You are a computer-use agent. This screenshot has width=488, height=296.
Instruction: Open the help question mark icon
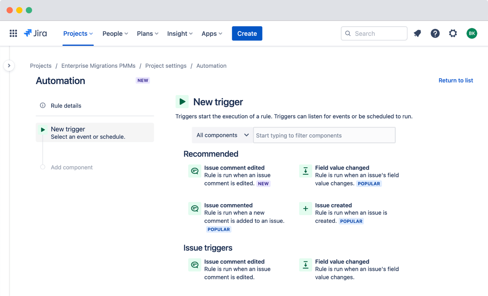tap(435, 34)
